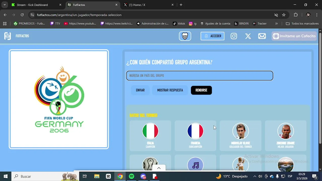The width and height of the screenshot is (322, 181).
Task: Click the Germany 2006 World Cup logo image
Action: pos(59,99)
